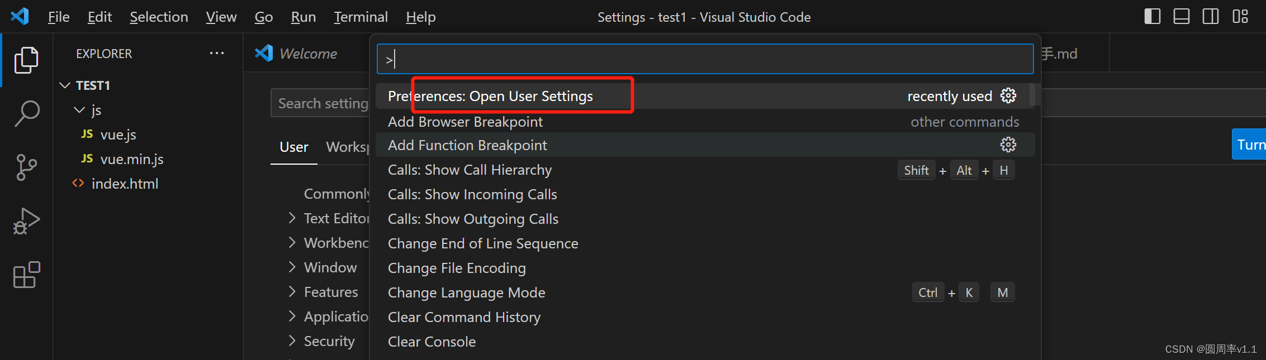Select Change Language Mode command

click(466, 292)
